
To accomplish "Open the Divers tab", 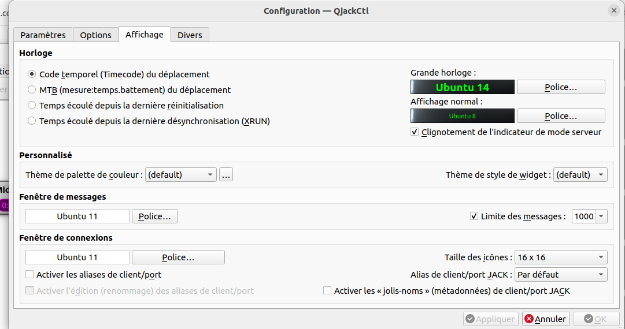I will (190, 35).
